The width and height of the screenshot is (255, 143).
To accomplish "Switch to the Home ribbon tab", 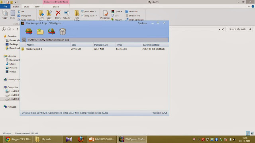I will pyautogui.click(x=16, y=7).
